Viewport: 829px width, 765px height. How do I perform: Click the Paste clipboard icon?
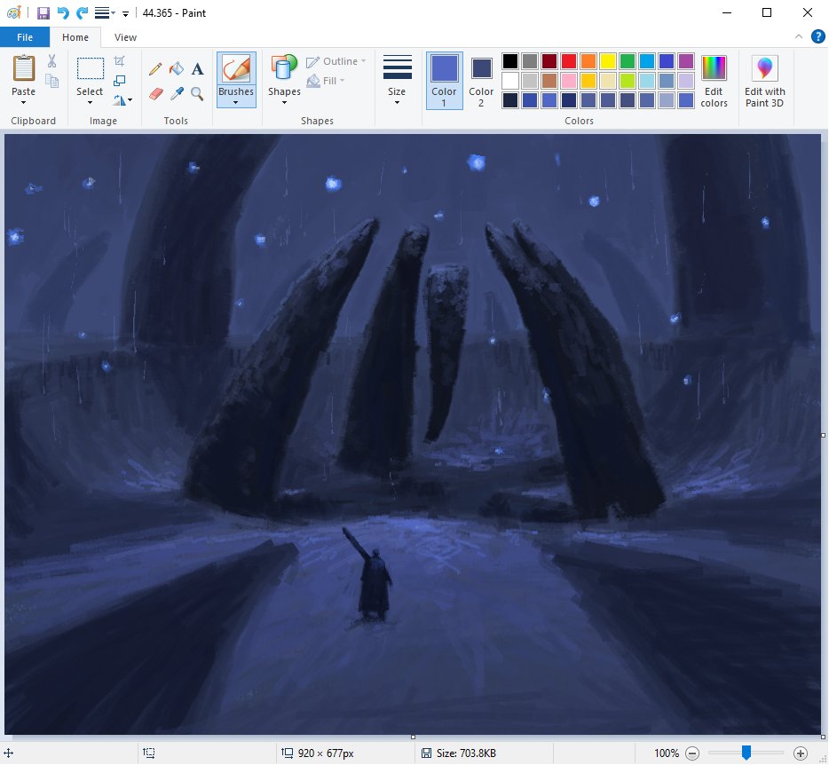pos(24,68)
